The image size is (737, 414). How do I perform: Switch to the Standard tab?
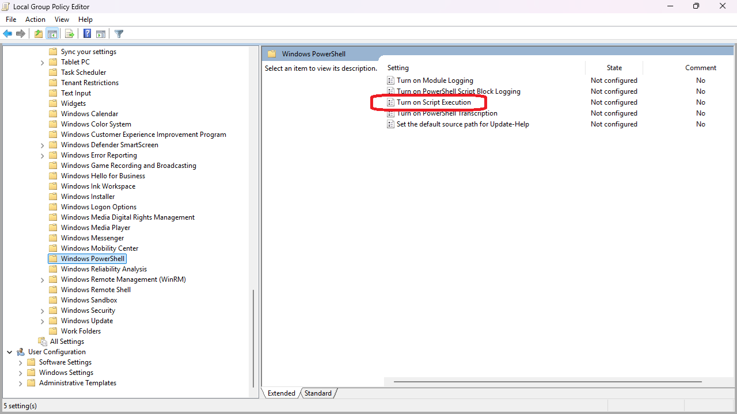click(x=318, y=393)
